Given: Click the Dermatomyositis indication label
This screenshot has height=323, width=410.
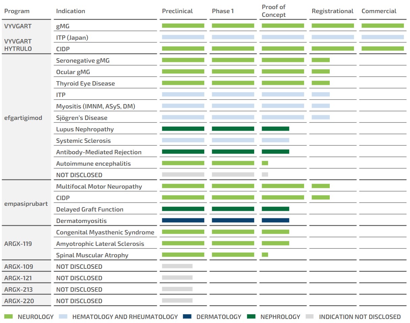Looking at the screenshot, I should pos(81,221).
